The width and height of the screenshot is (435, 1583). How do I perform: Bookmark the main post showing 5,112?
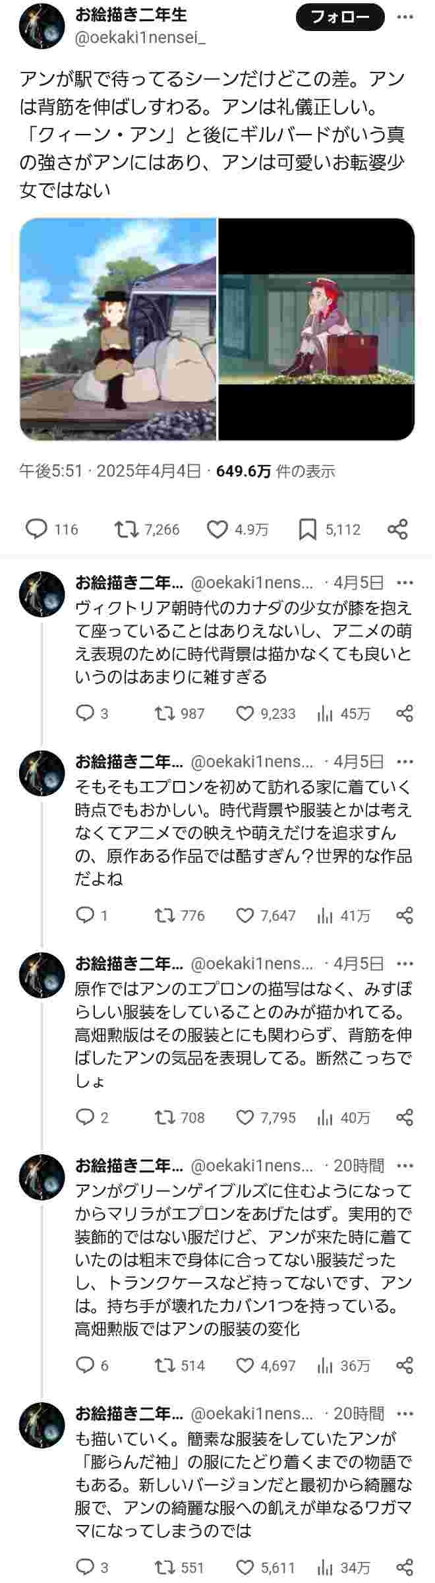(x=329, y=529)
